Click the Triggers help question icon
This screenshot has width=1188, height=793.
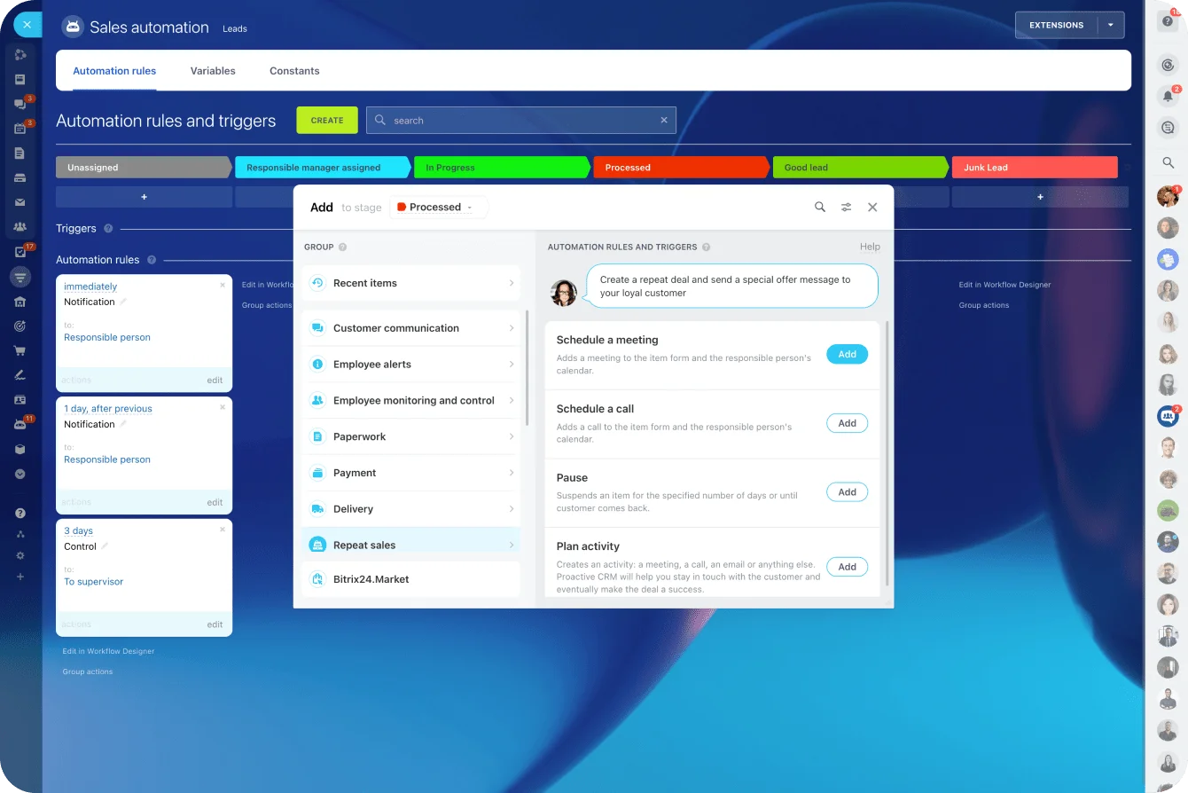coord(108,229)
